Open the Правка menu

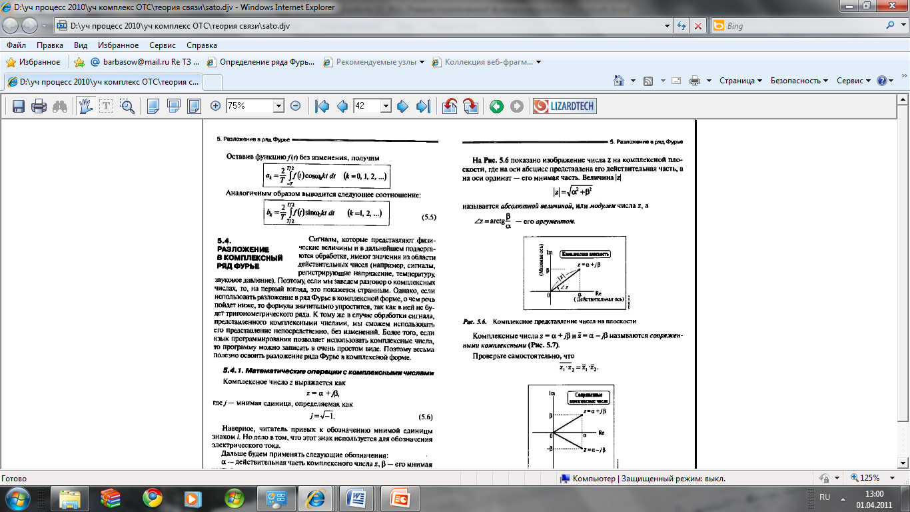[x=50, y=45]
